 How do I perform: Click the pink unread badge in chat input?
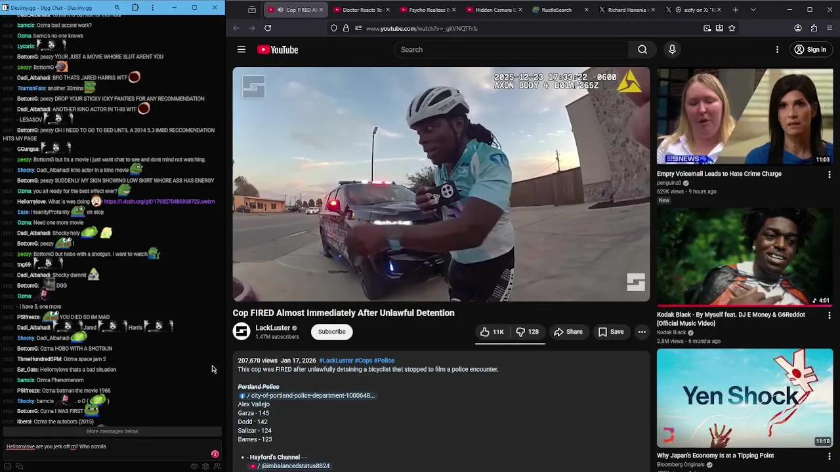pyautogui.click(x=215, y=454)
